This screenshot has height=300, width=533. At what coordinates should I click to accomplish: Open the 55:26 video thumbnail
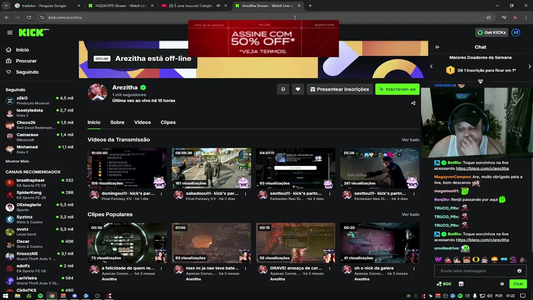click(x=380, y=168)
